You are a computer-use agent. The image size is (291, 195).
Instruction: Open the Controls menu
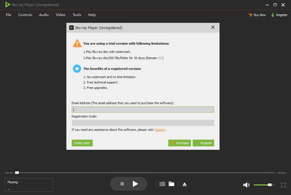tap(25, 15)
